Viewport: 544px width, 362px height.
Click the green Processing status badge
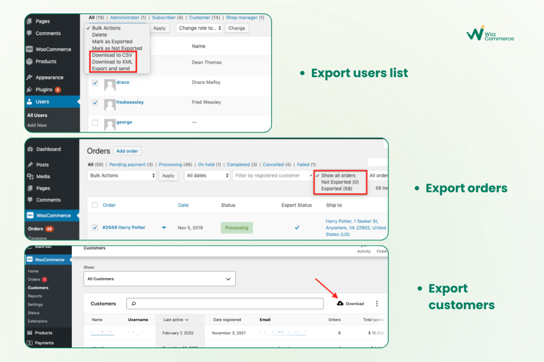236,228
